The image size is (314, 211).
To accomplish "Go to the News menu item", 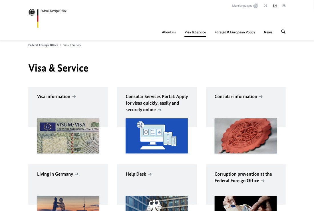I will click(268, 32).
